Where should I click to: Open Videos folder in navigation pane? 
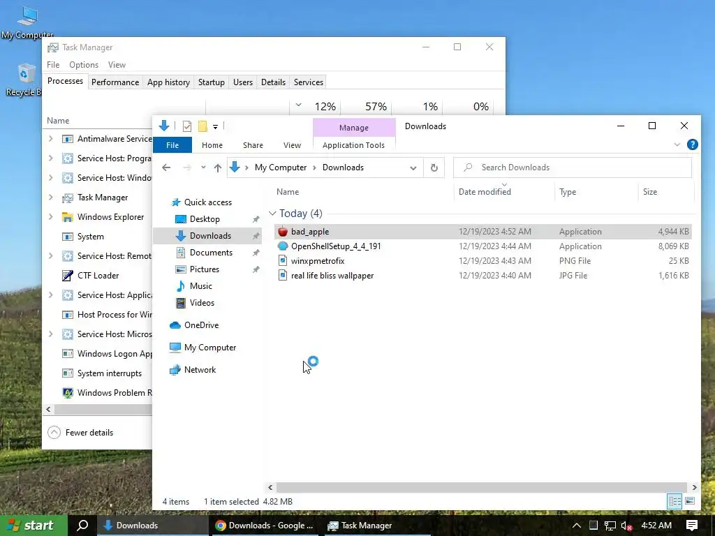pos(202,303)
